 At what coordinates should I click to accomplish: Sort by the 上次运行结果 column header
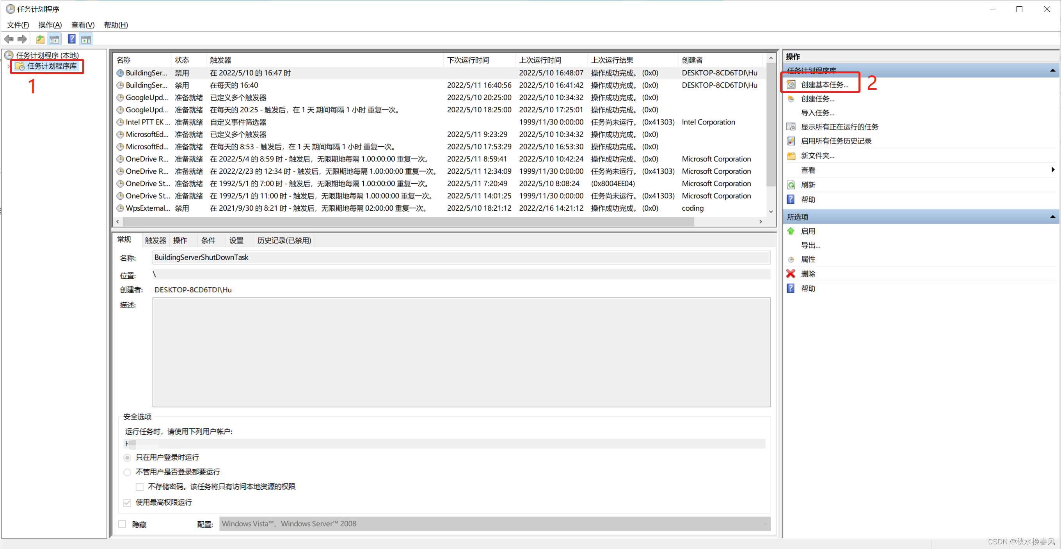tap(633, 60)
